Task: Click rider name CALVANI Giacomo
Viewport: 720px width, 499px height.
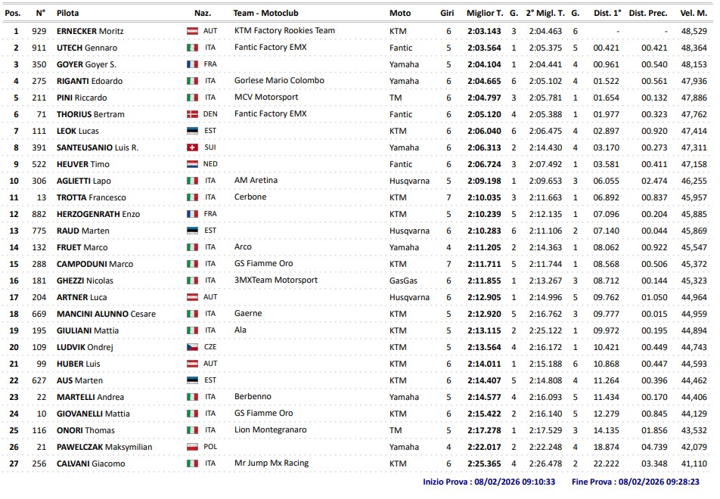Action: [x=90, y=463]
